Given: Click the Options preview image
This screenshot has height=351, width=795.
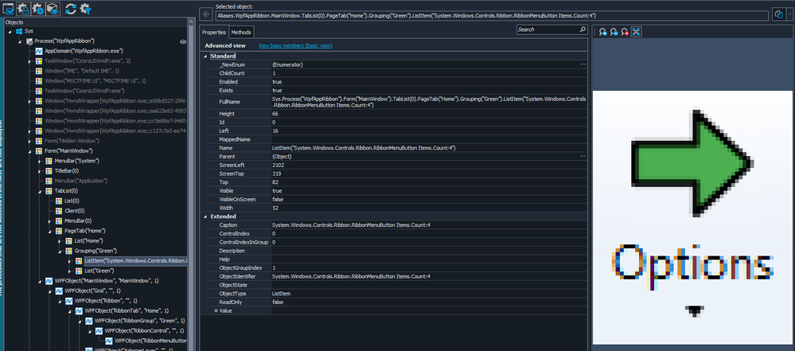Looking at the screenshot, I should tap(692, 217).
